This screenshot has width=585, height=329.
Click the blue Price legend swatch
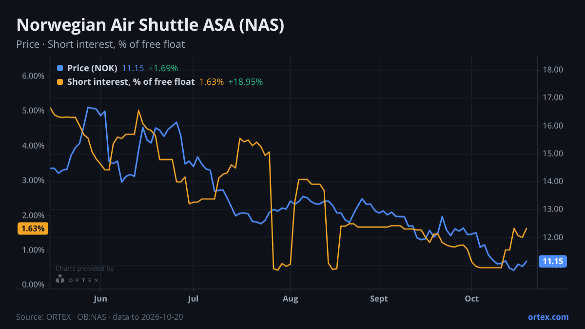click(x=60, y=68)
